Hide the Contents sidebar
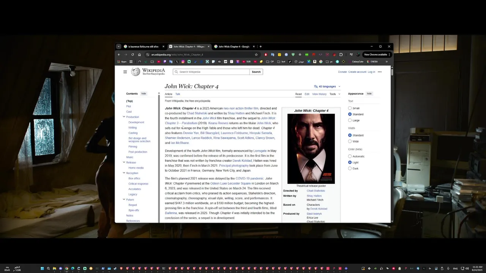 144,94
